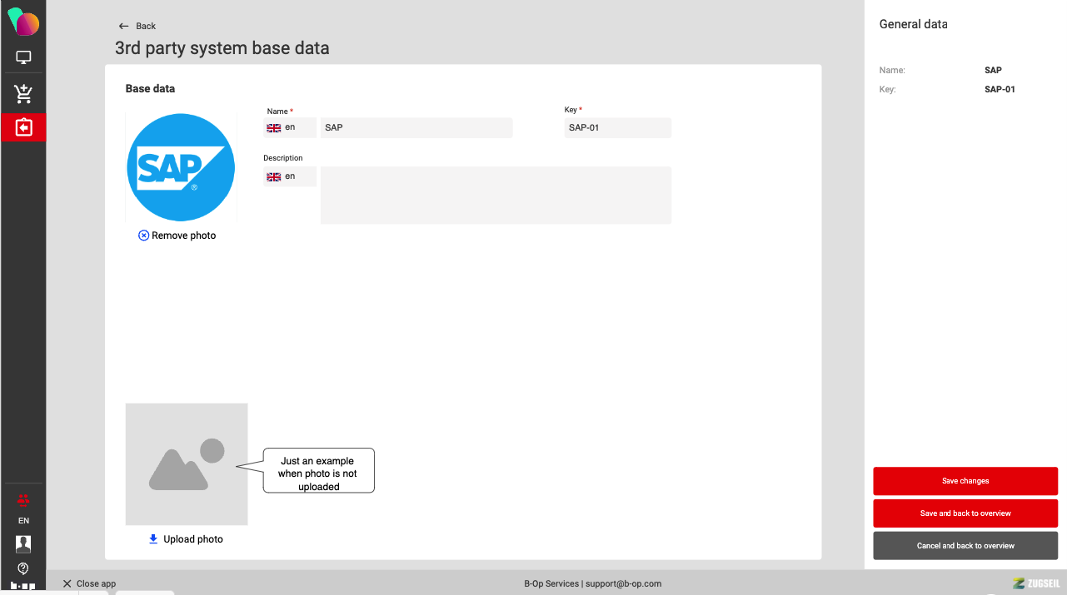Open the user profile avatar
Image resolution: width=1067 pixels, height=595 pixels.
point(23,543)
